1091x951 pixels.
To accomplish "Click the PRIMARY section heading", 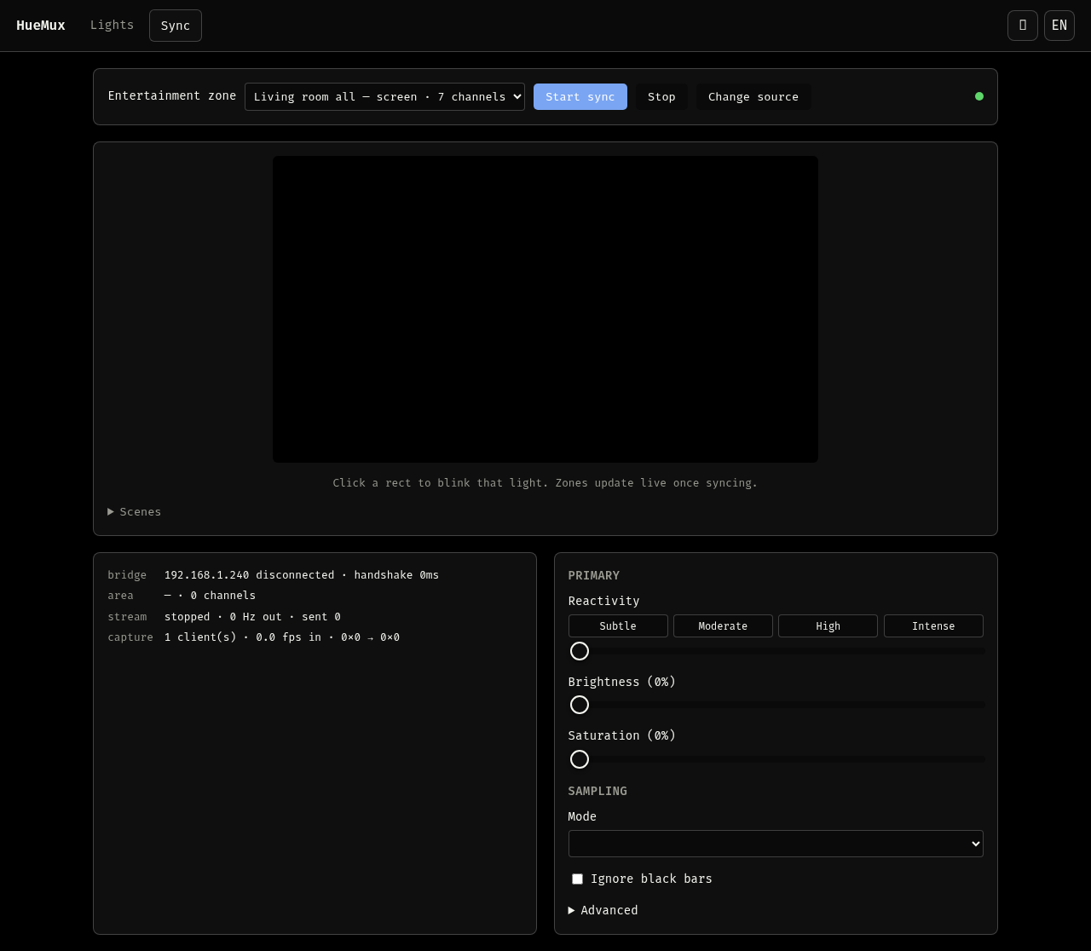I will pyautogui.click(x=594, y=575).
